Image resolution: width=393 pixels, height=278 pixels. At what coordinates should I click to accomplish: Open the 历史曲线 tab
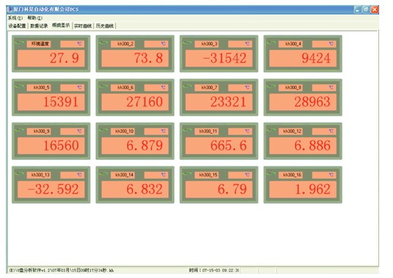[104, 26]
